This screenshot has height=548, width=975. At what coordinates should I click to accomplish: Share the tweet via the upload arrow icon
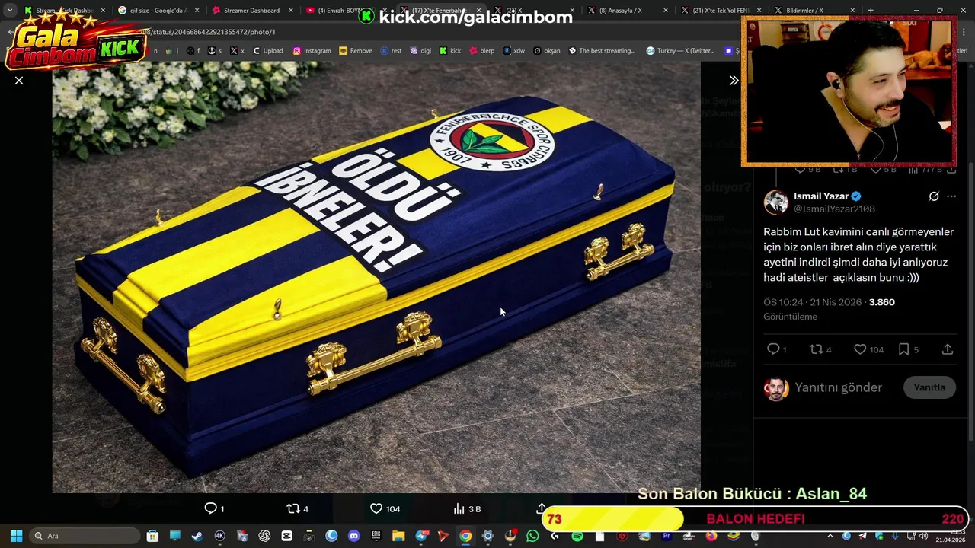[x=948, y=349]
